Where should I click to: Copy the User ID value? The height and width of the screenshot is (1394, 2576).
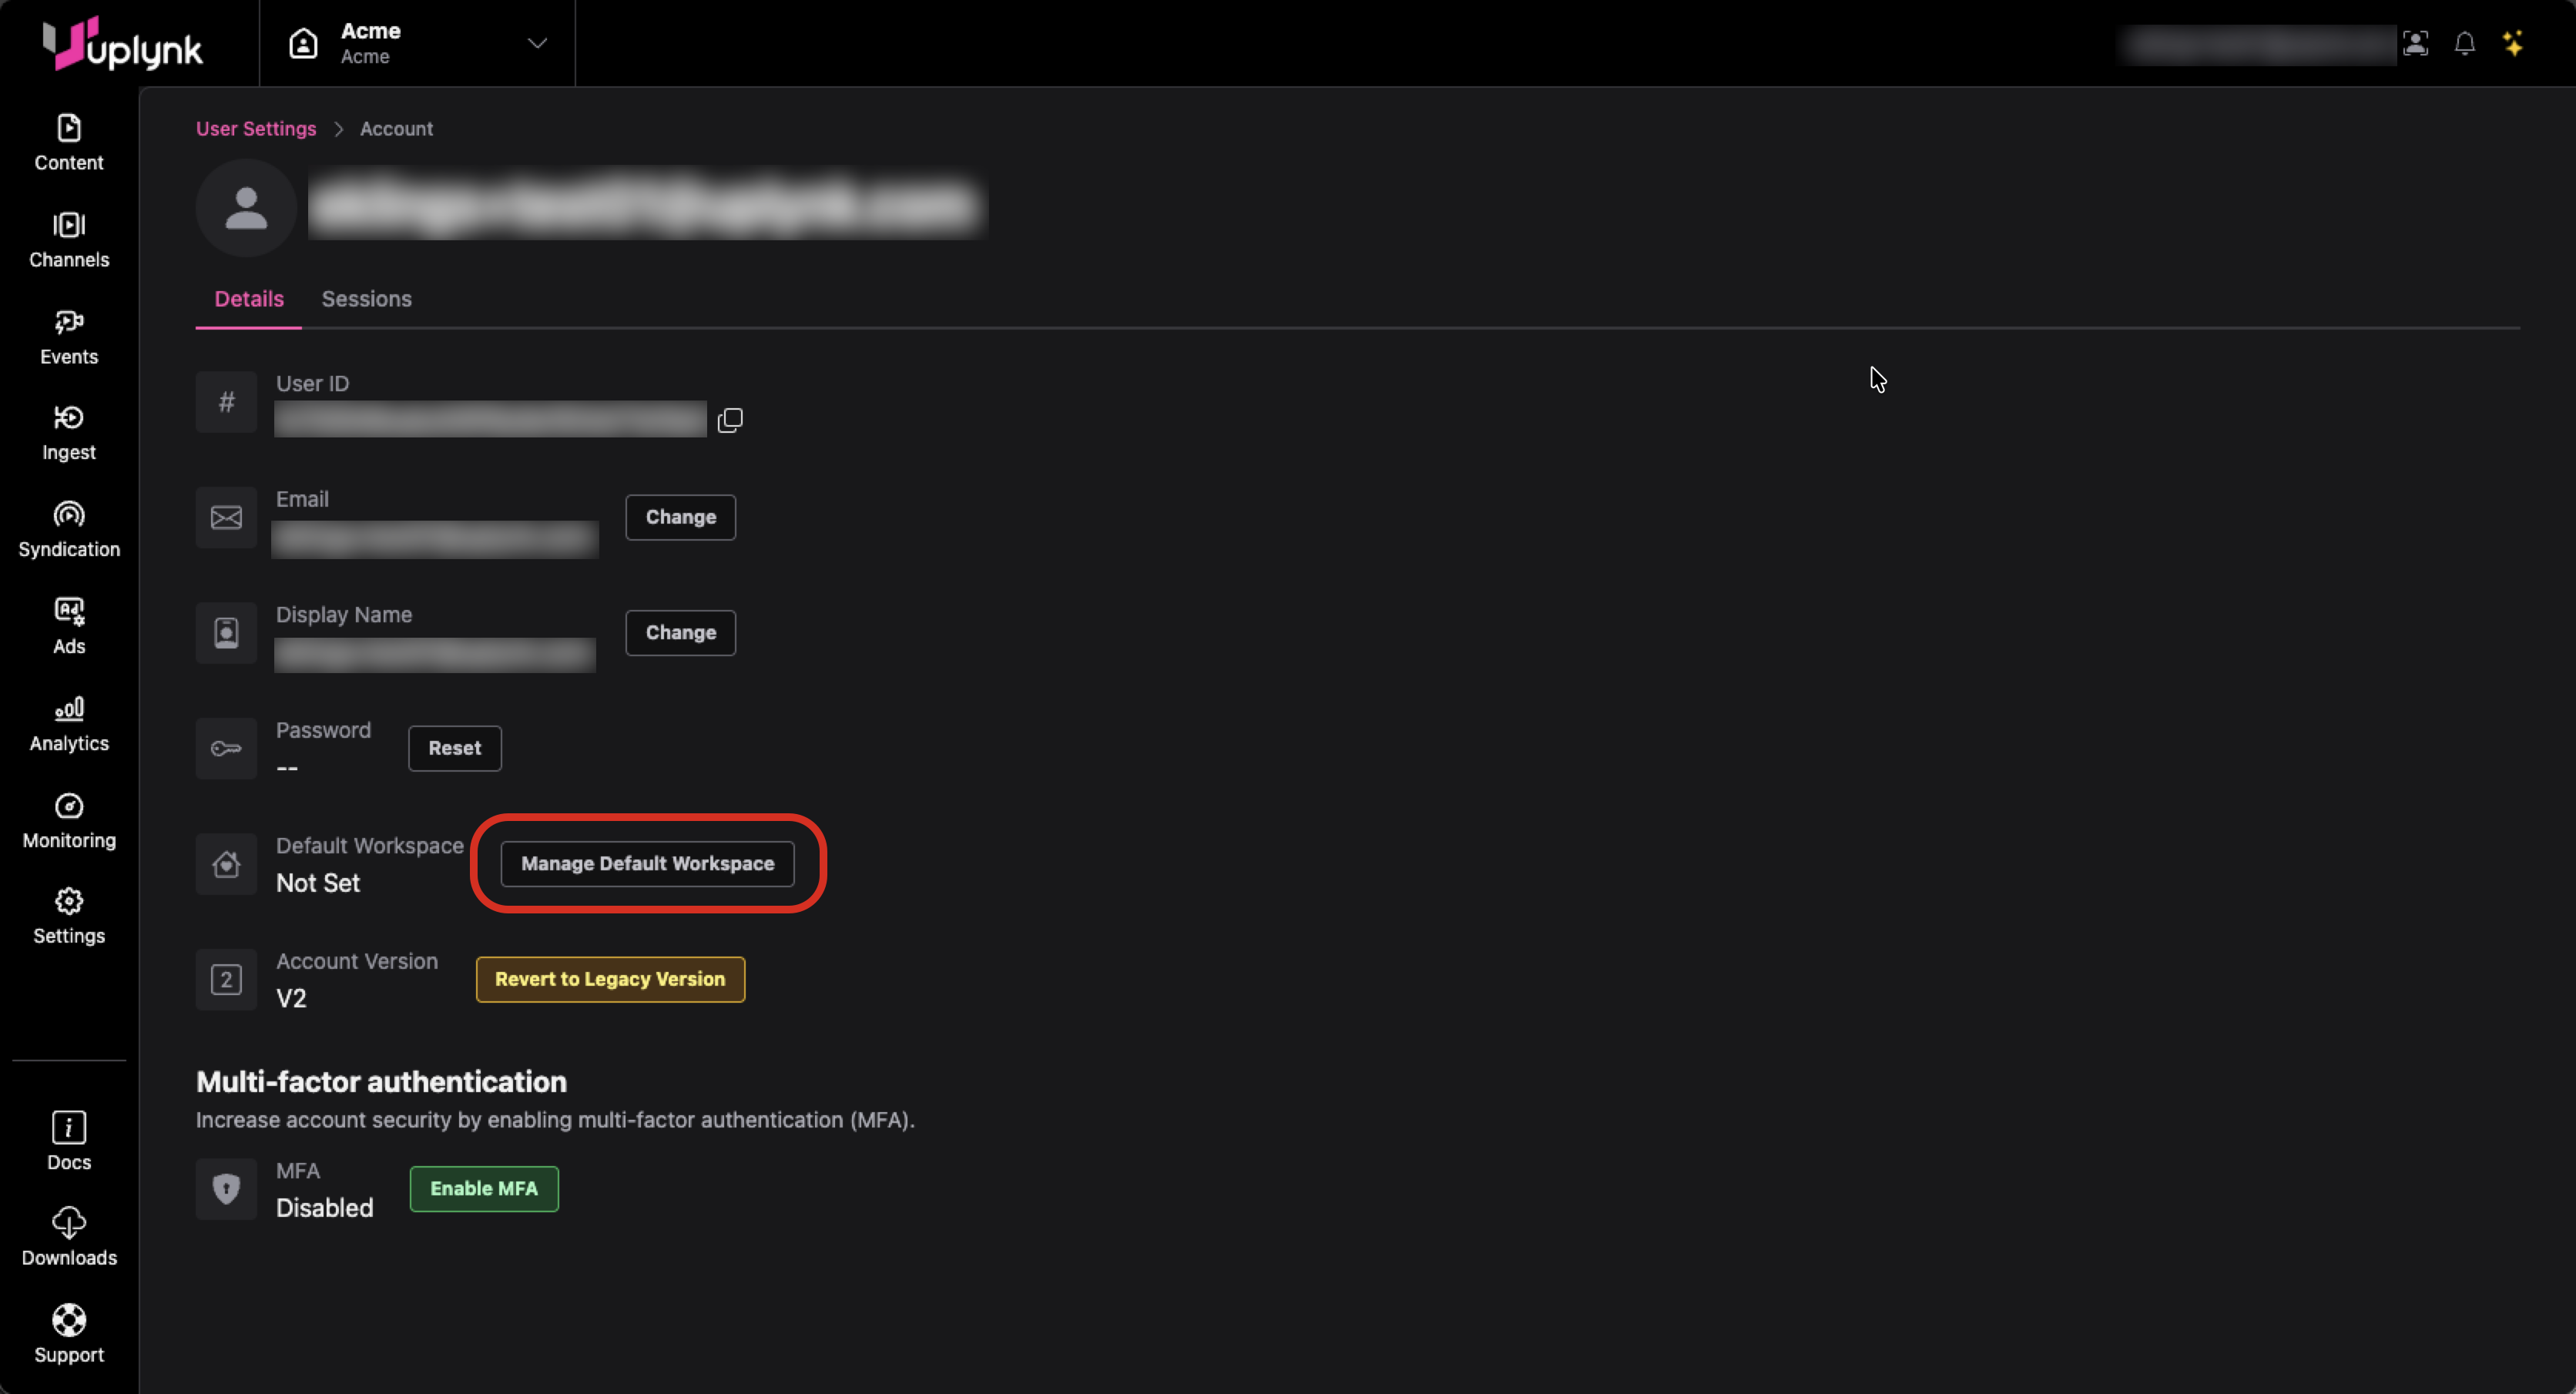[x=730, y=420]
